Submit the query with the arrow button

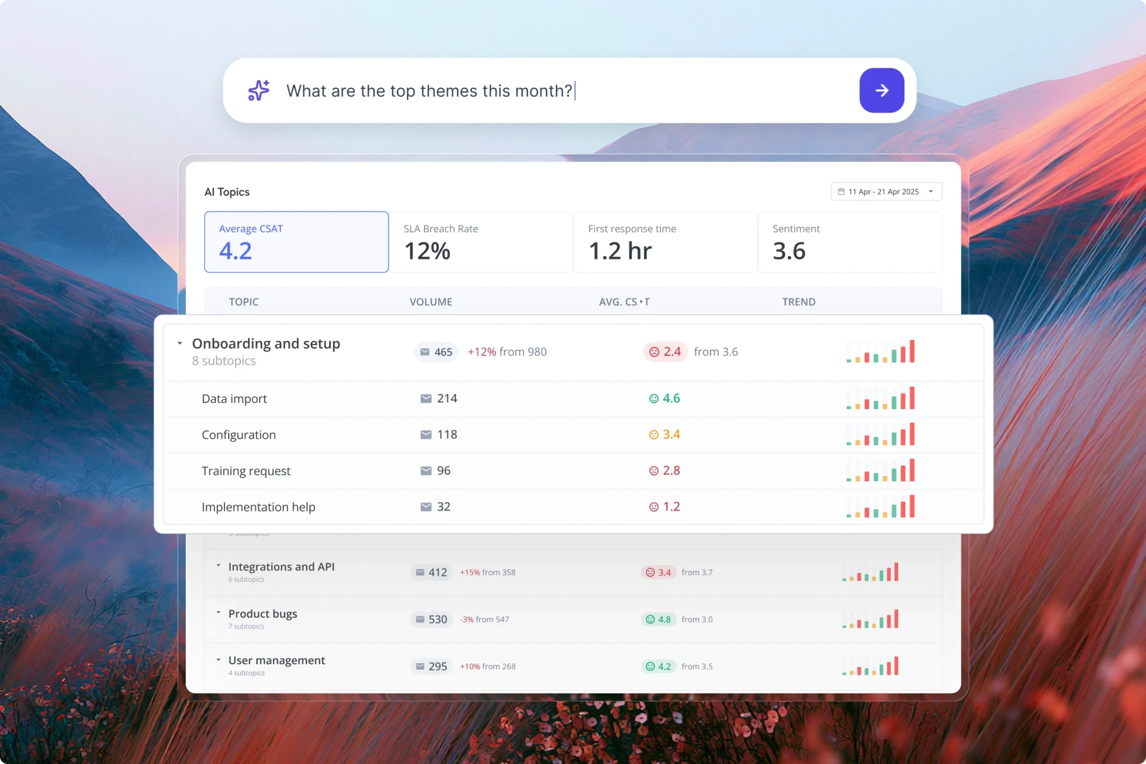pos(881,90)
